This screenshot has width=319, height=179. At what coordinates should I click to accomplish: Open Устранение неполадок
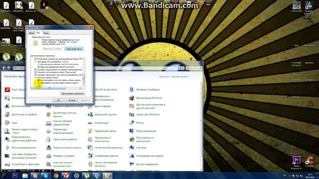[x=146, y=156]
